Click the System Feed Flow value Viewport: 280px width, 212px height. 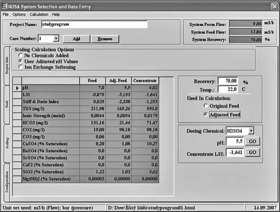pyautogui.click(x=245, y=32)
